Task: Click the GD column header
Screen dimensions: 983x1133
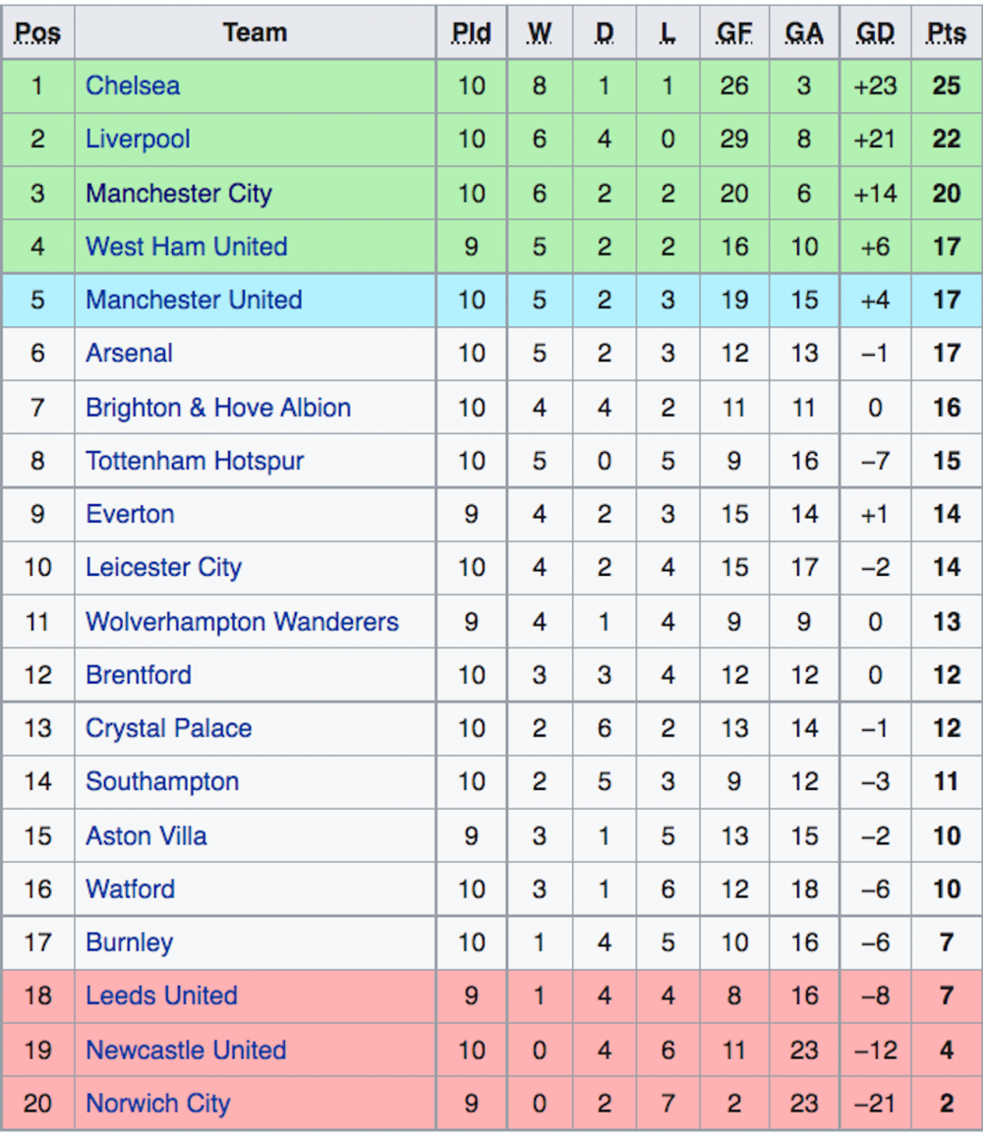Action: point(875,32)
